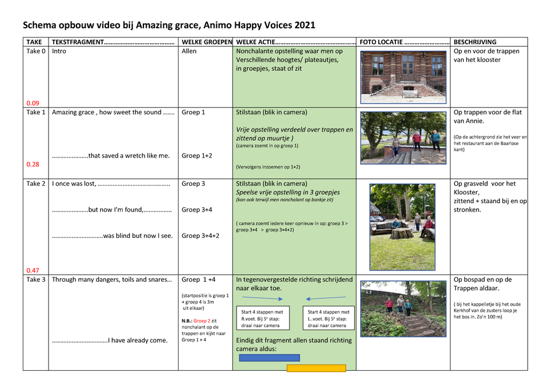Select the 'TAKE' column header
Viewport: 545px width, 385px height.
coord(34,42)
